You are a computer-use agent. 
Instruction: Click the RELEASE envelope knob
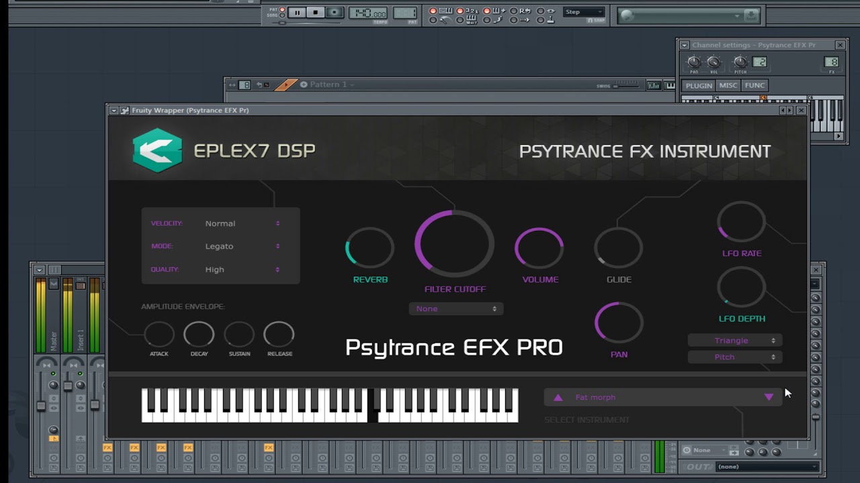(x=279, y=335)
